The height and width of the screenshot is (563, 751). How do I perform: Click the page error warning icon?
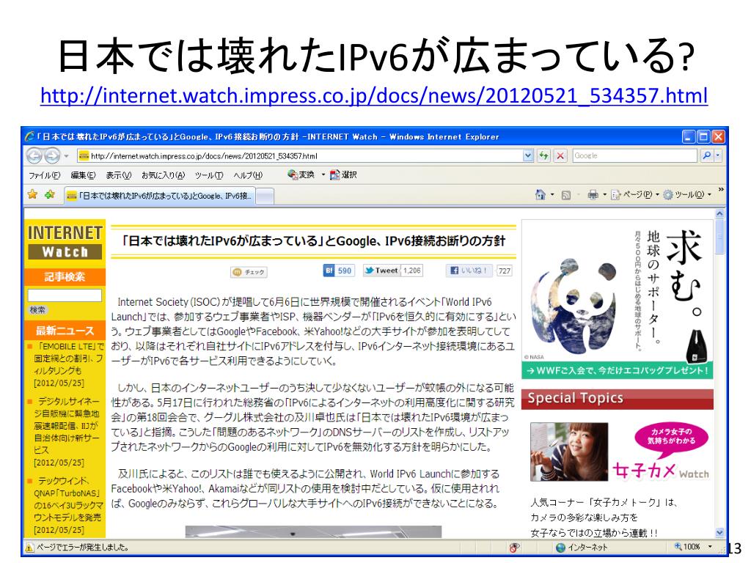click(x=29, y=548)
